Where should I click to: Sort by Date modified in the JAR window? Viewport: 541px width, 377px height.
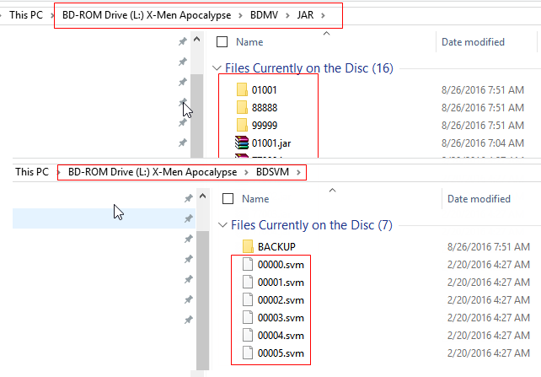click(473, 42)
